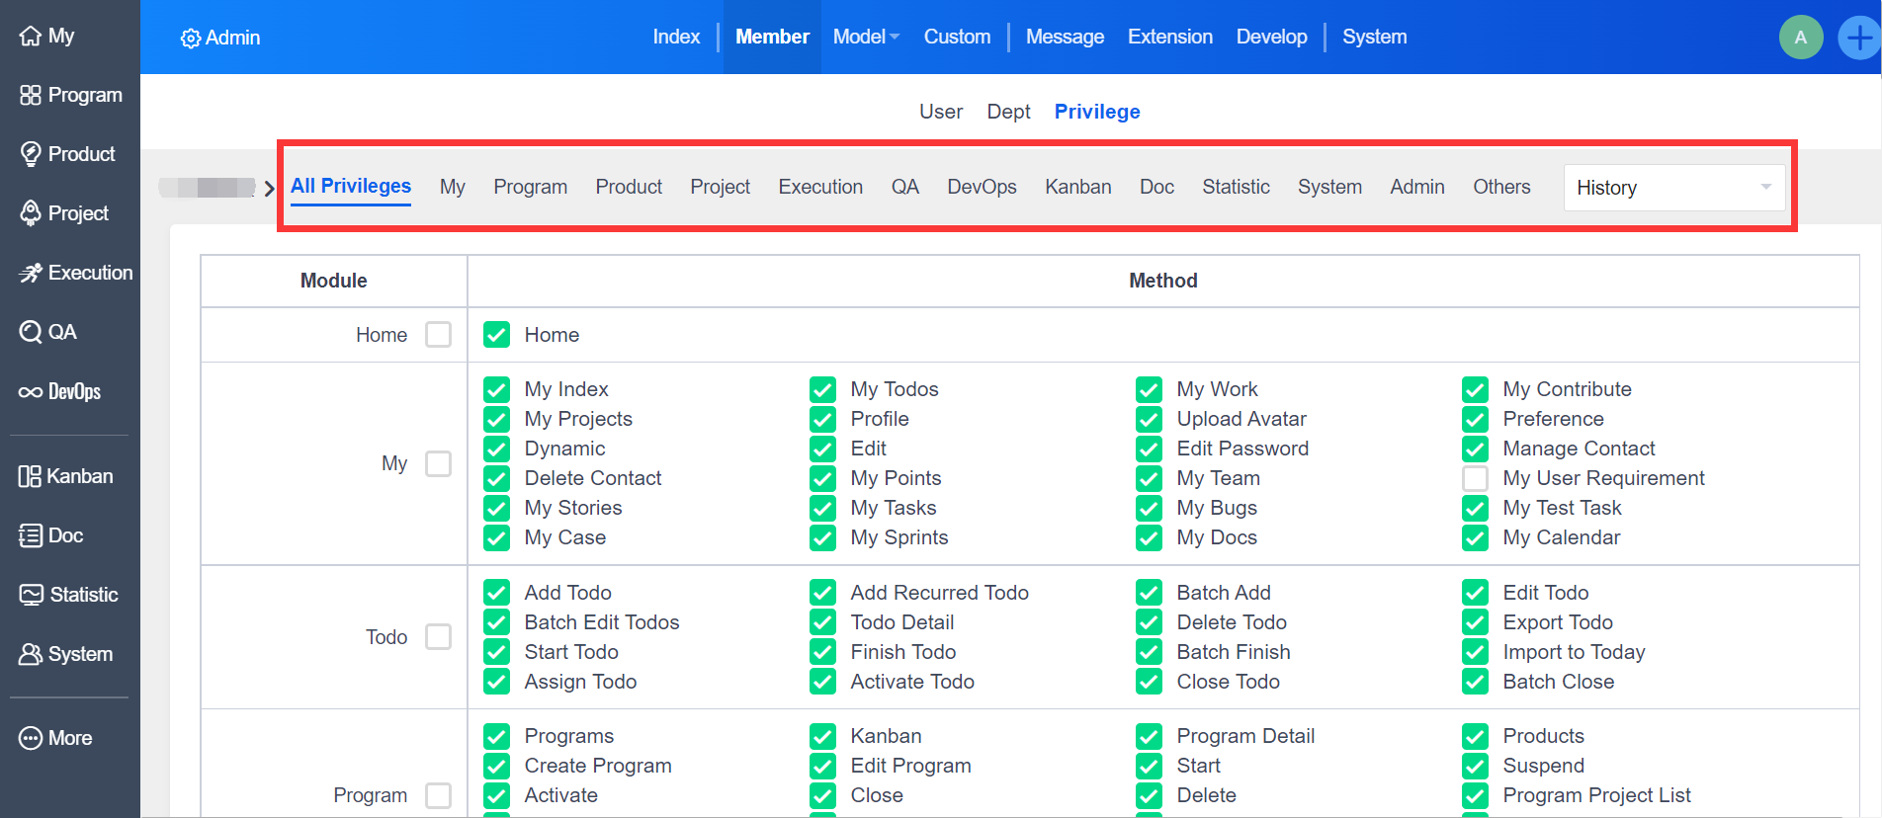Open the DevOps sidebar item
The height and width of the screenshot is (818, 1882).
click(59, 391)
